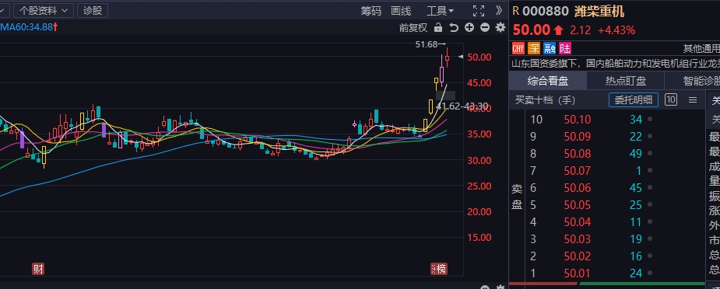The image size is (720, 289).
Task: Open chart settings gear icon
Action: [500, 27]
